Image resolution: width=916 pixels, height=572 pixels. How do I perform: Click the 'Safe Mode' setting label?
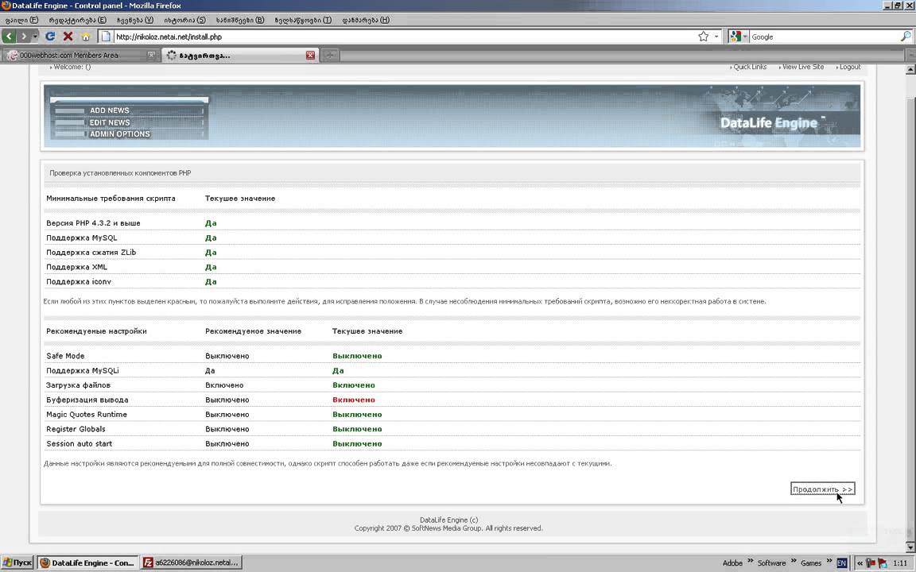click(x=65, y=356)
